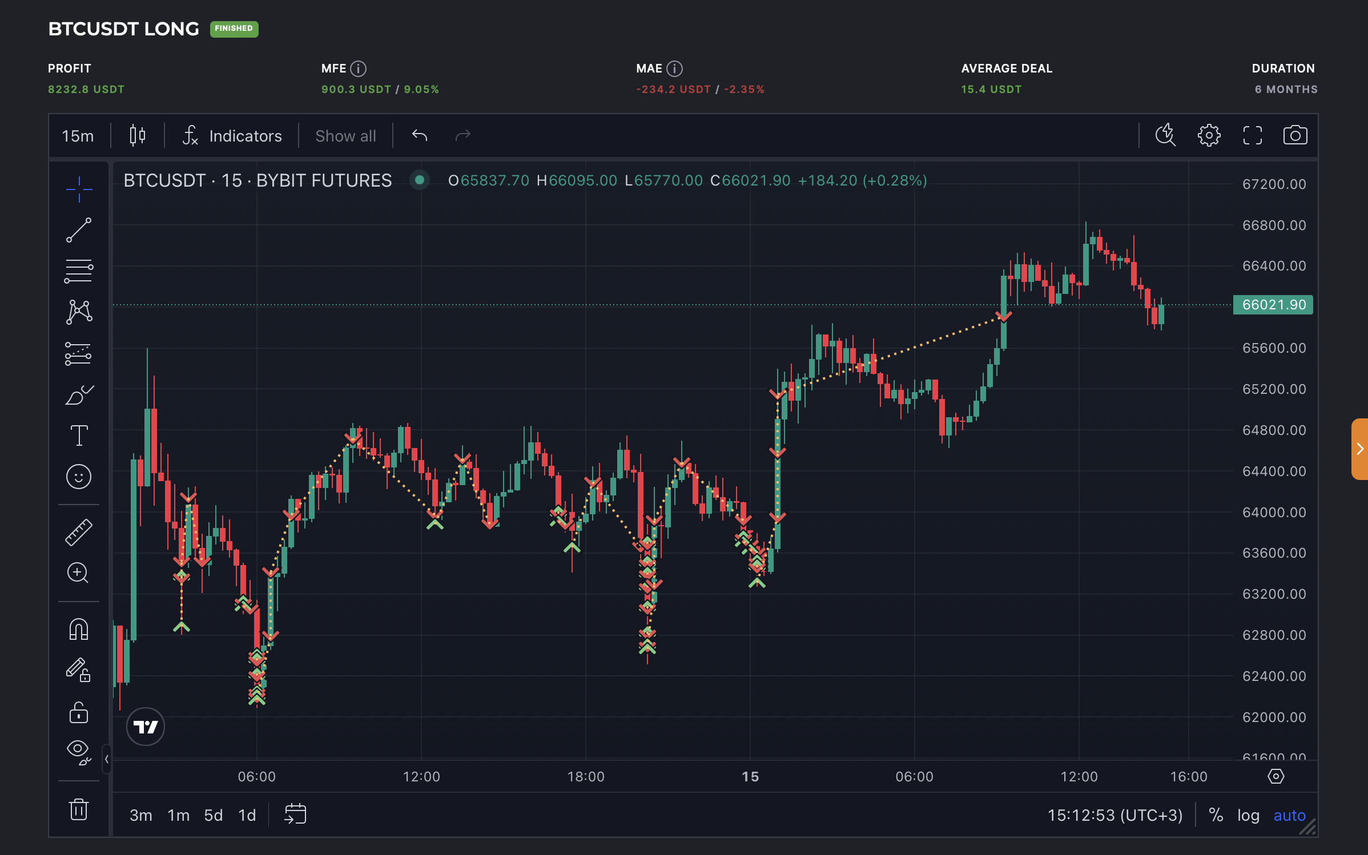Click the 67200.00 price scale label

point(1274,184)
